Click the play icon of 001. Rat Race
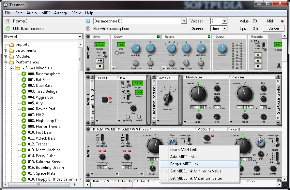This screenshot has width=290, height=190. click(24, 80)
